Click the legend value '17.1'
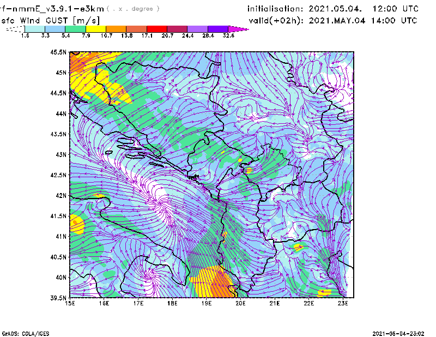 (x=147, y=35)
